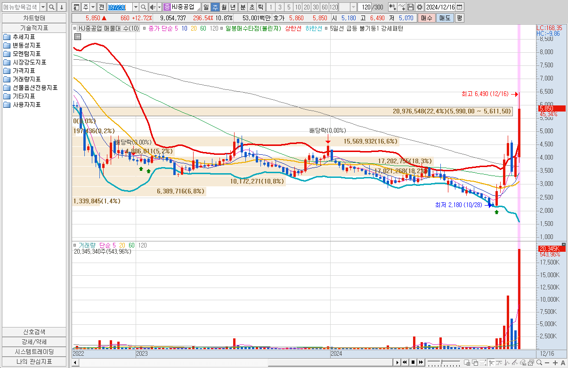Image resolution: width=568 pixels, height=368 pixels.
Task: Click the interval 1 button
Action: pos(271,7)
